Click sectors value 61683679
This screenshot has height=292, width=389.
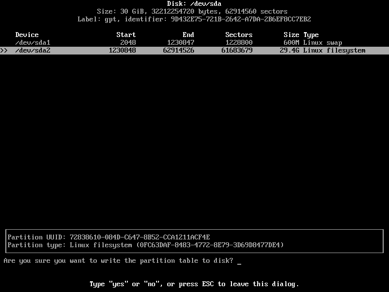point(237,51)
